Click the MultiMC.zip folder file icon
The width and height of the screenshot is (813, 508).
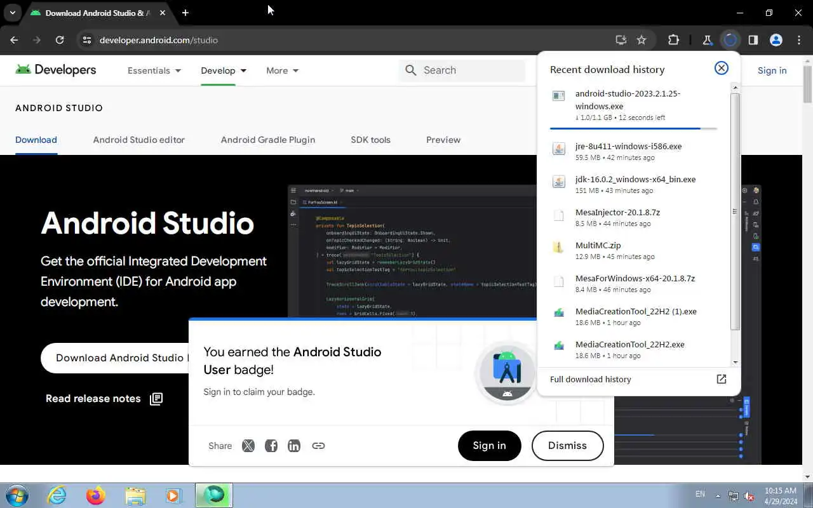(x=558, y=248)
